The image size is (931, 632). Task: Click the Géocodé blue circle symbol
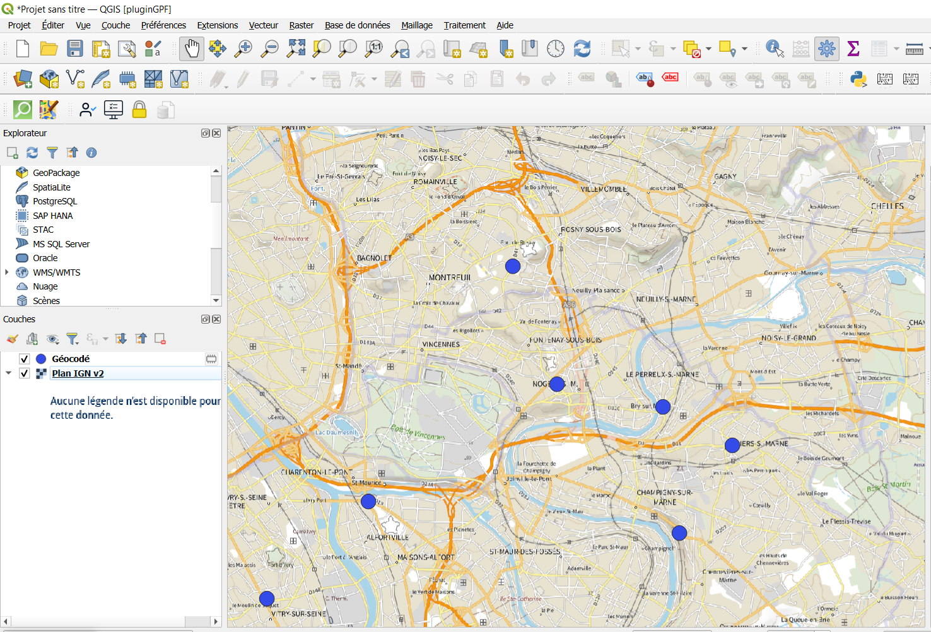coord(41,359)
